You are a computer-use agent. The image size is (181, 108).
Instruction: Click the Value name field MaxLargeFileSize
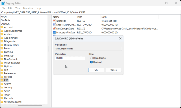click(88, 49)
